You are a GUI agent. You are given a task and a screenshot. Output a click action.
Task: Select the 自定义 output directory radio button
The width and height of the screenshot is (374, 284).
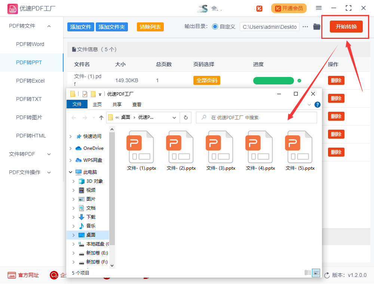(215, 27)
